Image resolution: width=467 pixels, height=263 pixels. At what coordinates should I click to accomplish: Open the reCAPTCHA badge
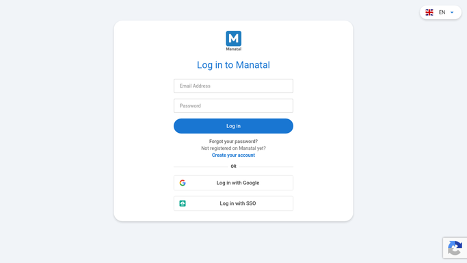pos(455,248)
